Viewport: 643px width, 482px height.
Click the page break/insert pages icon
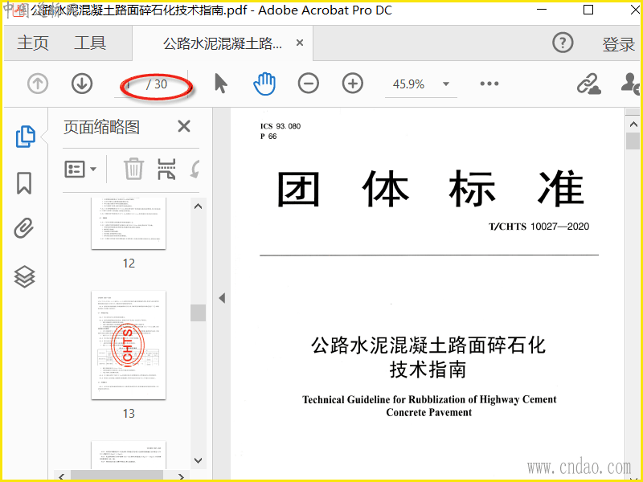166,169
